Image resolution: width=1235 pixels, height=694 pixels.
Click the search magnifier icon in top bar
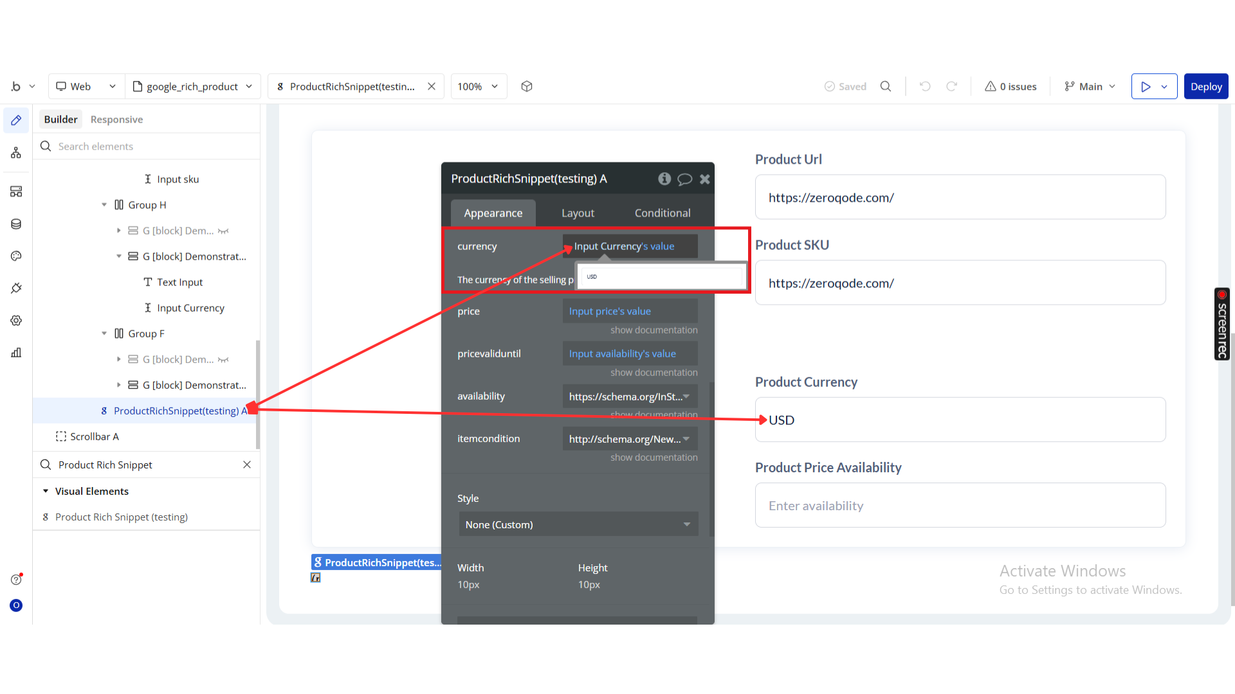(886, 86)
